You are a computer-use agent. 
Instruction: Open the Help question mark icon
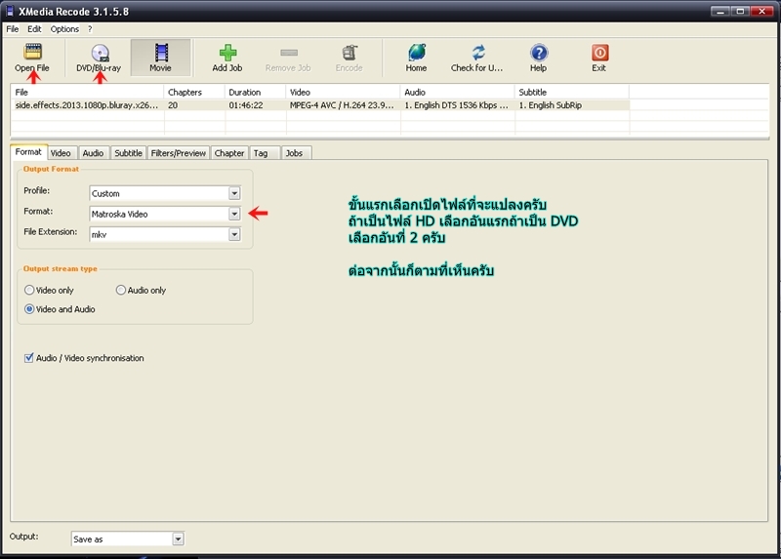click(x=539, y=53)
